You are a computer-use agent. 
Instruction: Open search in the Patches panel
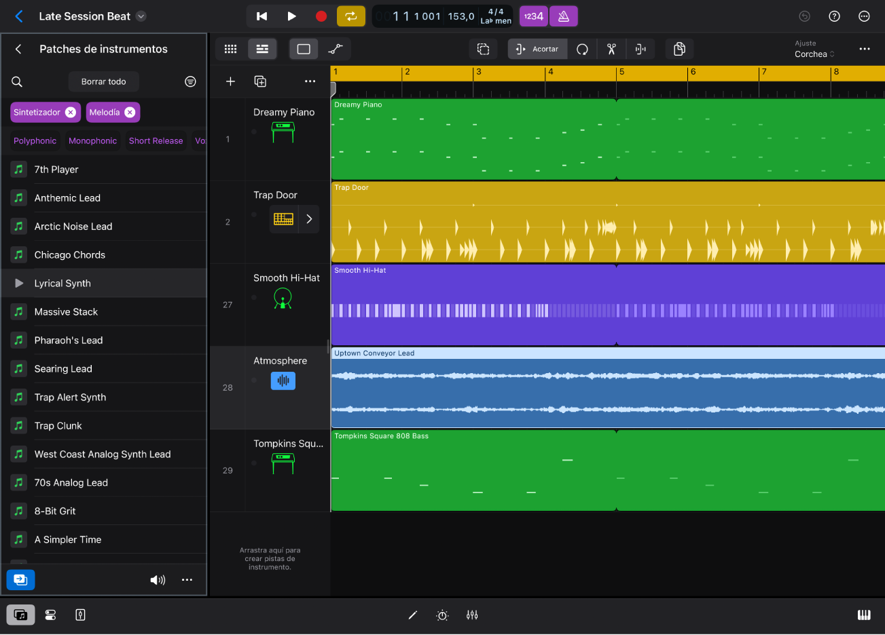coord(17,81)
